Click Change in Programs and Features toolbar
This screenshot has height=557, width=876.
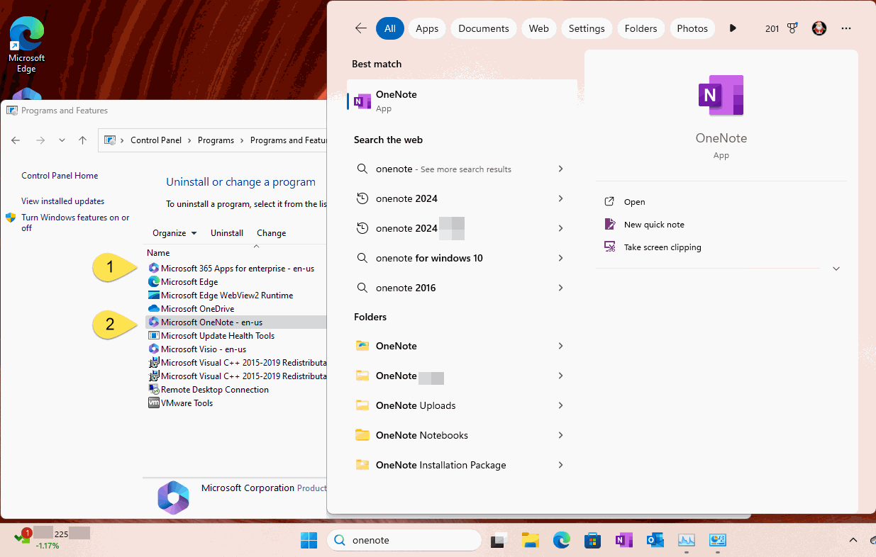(272, 232)
